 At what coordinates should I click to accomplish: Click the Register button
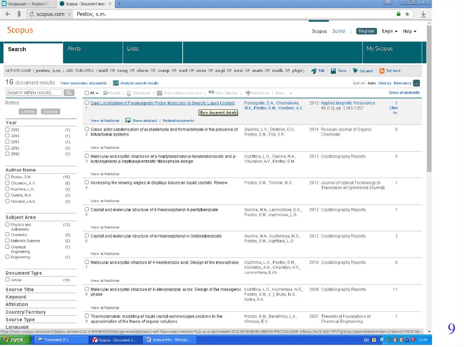(366, 31)
